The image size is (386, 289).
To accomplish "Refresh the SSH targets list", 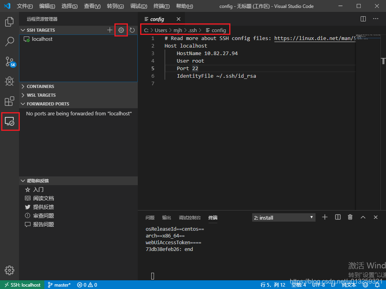I will (132, 30).
